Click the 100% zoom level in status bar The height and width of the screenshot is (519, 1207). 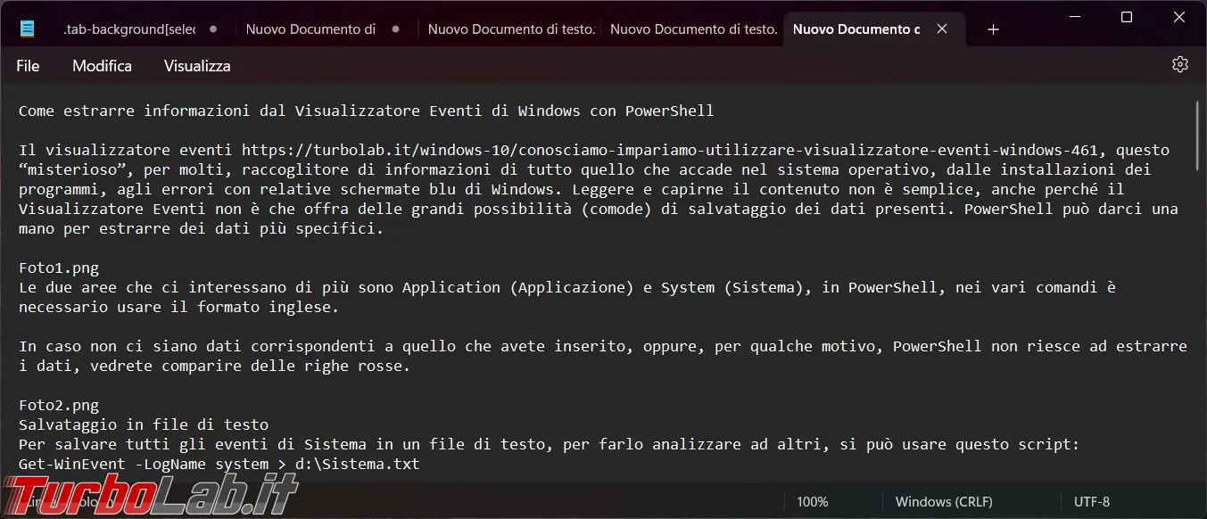(x=813, y=501)
